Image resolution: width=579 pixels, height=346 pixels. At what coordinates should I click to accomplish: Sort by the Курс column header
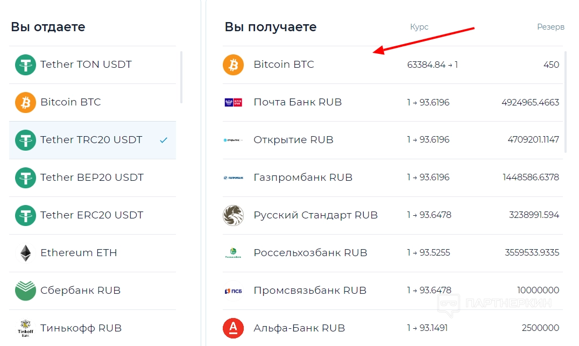(x=419, y=27)
